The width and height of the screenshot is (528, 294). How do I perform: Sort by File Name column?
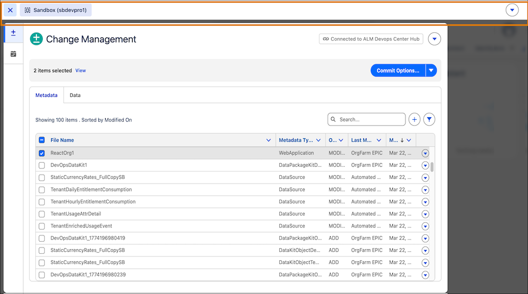coord(62,140)
